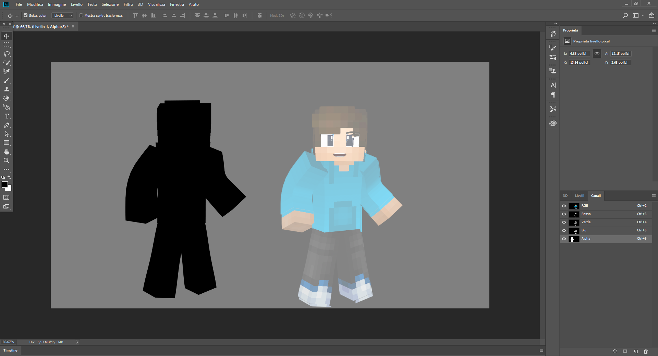Select the Type tool
Image resolution: width=658 pixels, height=356 pixels.
[7, 116]
